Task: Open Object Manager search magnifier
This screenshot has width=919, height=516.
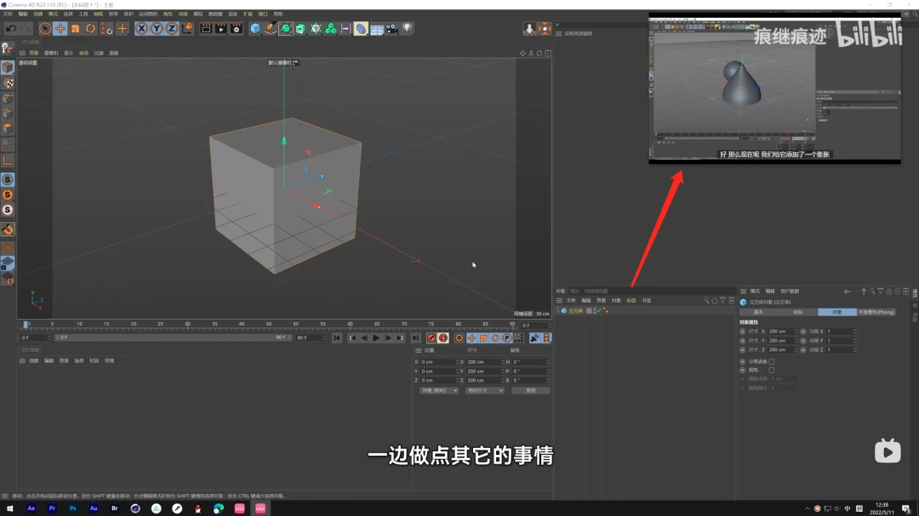Action: click(x=706, y=300)
